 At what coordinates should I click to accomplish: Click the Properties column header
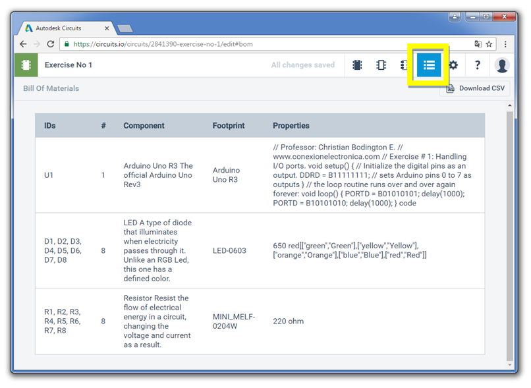tap(291, 126)
